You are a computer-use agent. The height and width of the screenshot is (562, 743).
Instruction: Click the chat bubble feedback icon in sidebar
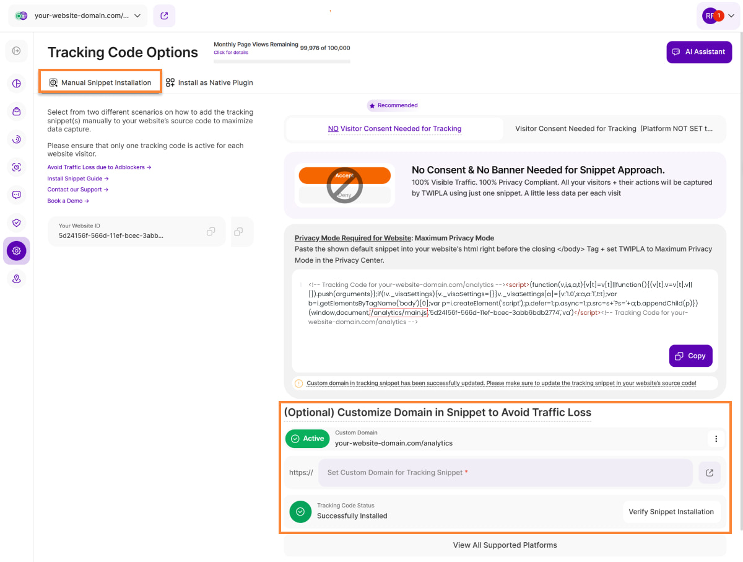(17, 195)
